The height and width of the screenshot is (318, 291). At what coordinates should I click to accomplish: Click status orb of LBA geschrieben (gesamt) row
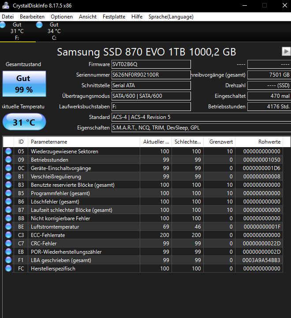(x=8, y=260)
